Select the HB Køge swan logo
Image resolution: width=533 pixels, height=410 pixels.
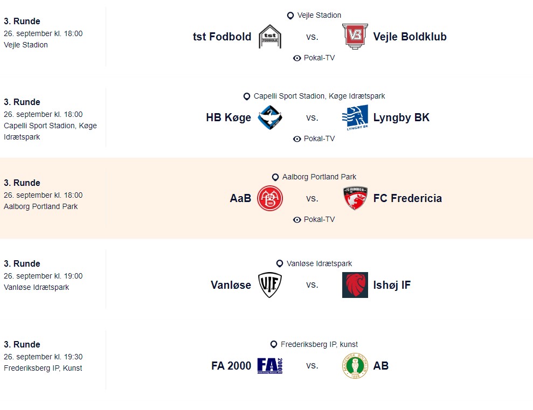point(270,117)
